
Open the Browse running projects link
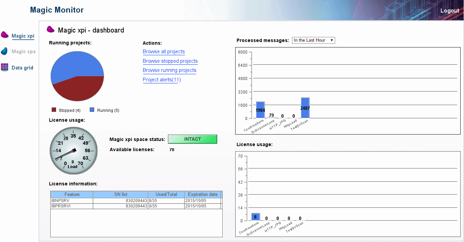(170, 70)
